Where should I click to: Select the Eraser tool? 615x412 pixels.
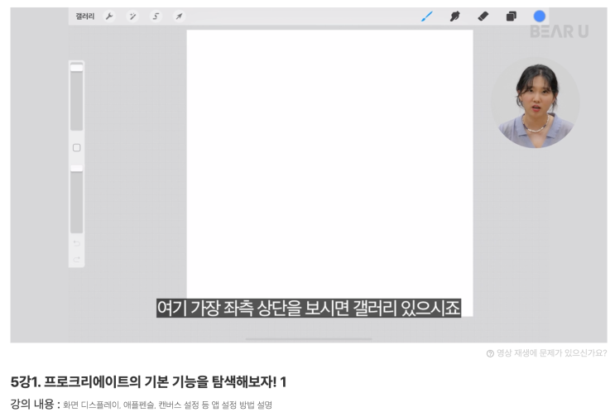483,17
